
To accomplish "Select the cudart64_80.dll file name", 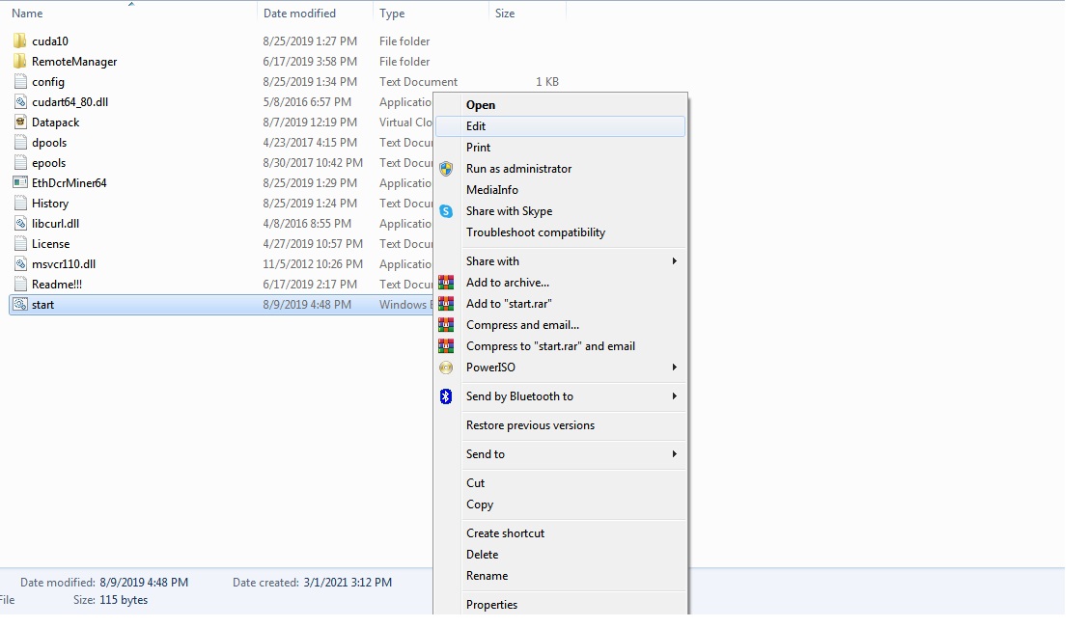I will point(70,102).
